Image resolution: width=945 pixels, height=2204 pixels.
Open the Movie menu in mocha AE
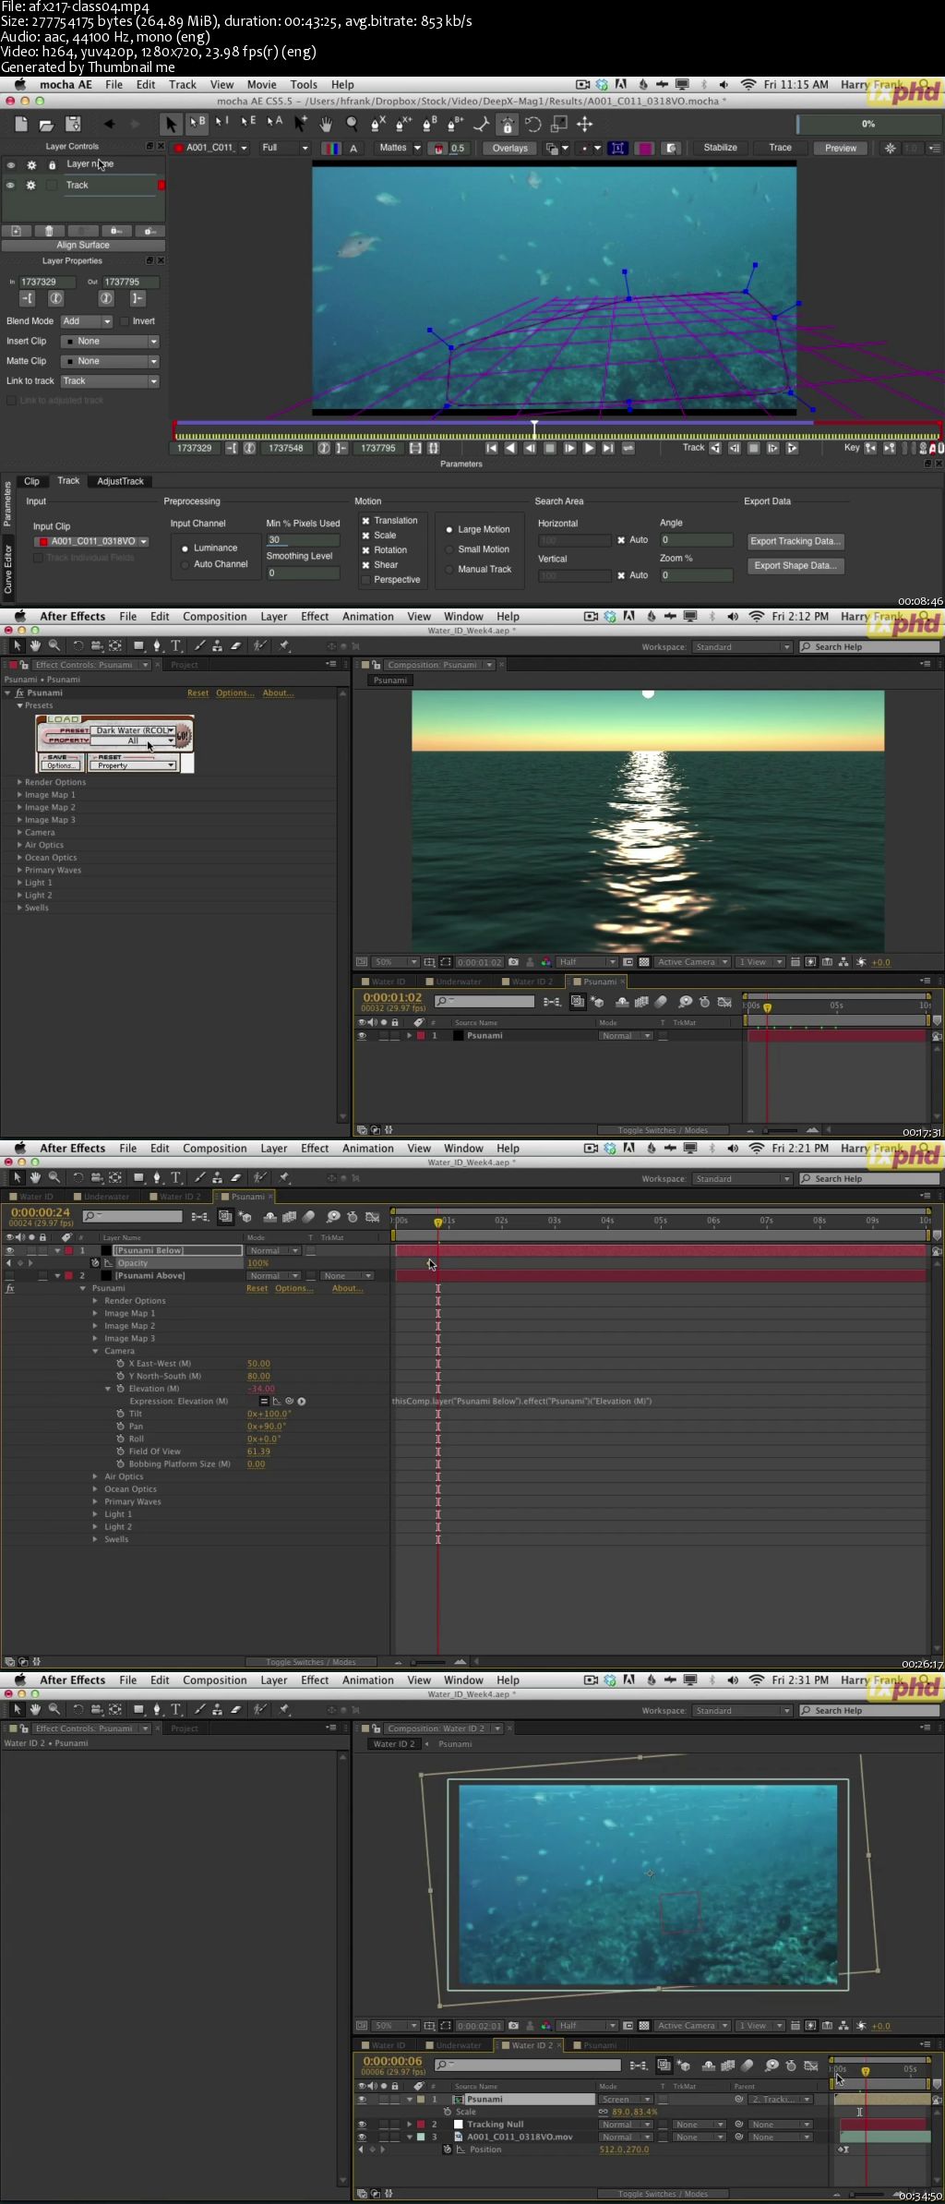(x=261, y=85)
